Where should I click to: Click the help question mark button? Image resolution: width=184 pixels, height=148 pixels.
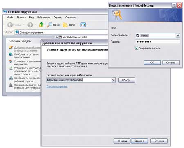point(174,5)
